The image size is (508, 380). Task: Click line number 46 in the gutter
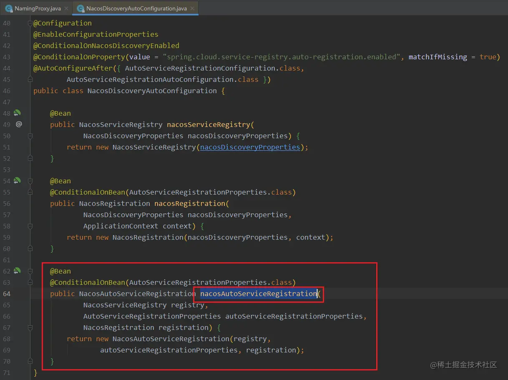[x=7, y=91]
